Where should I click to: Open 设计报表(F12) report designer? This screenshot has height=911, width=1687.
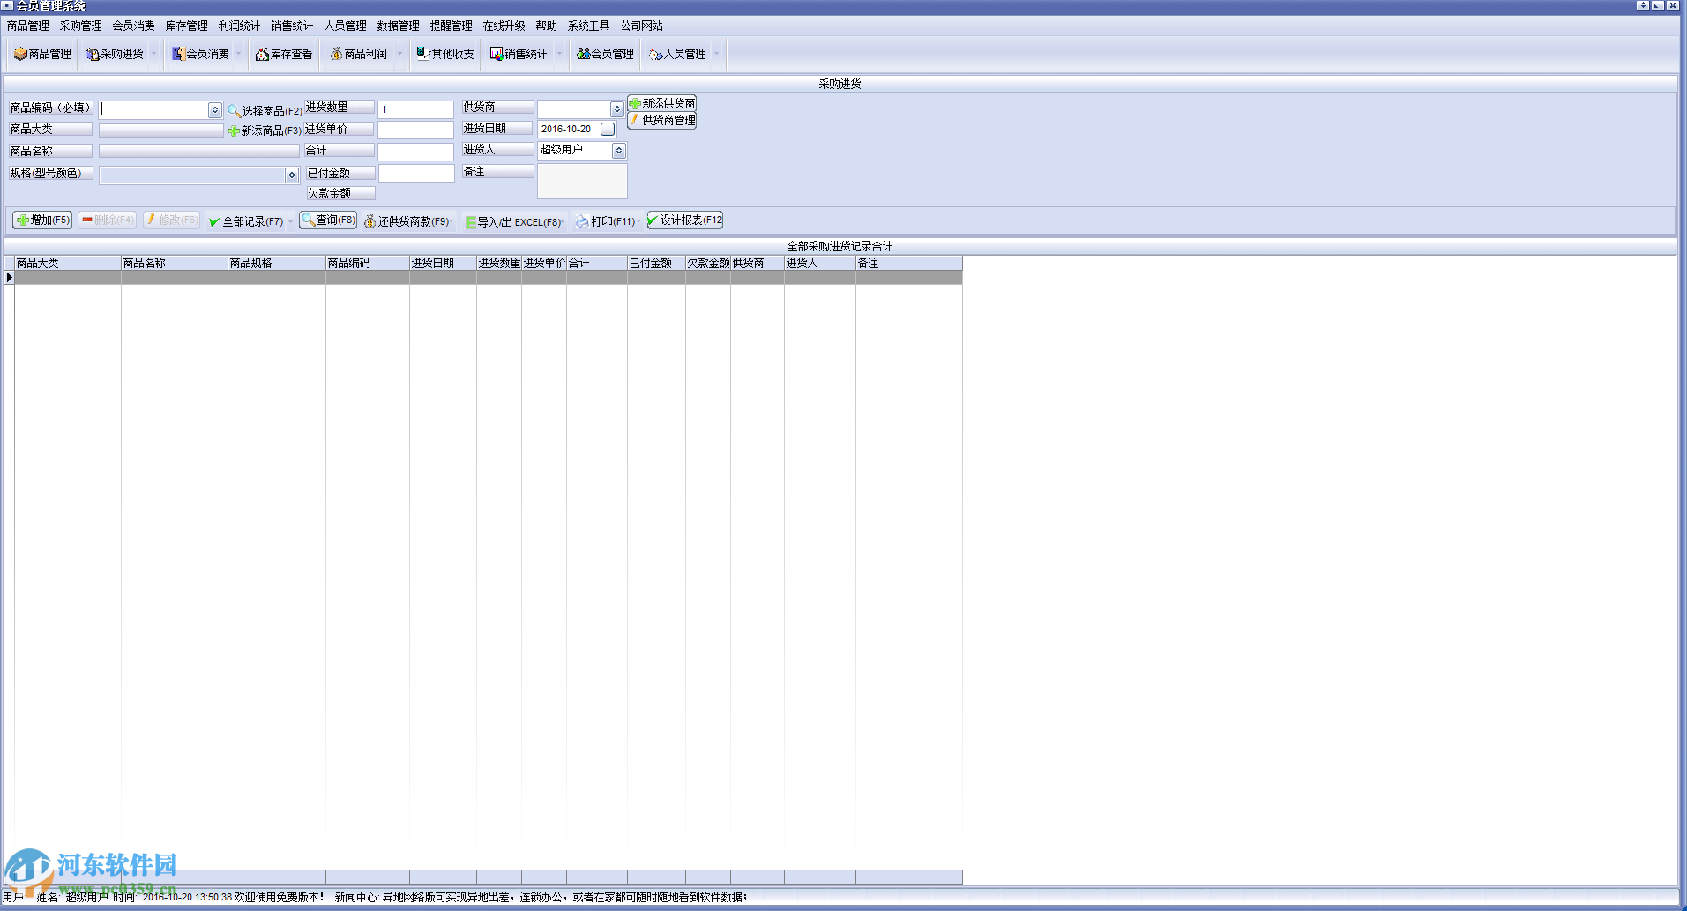tap(685, 220)
